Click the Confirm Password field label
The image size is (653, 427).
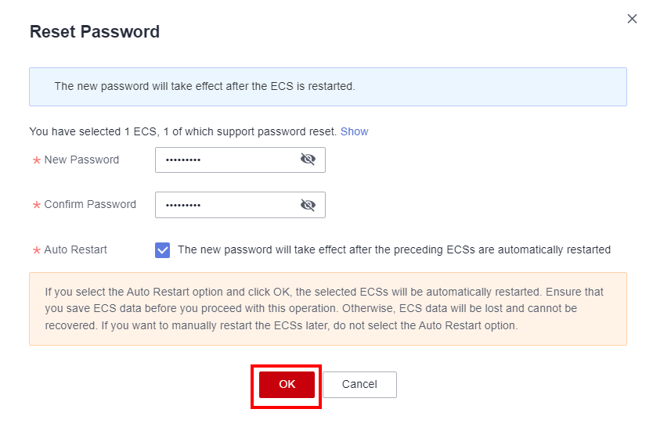point(90,204)
